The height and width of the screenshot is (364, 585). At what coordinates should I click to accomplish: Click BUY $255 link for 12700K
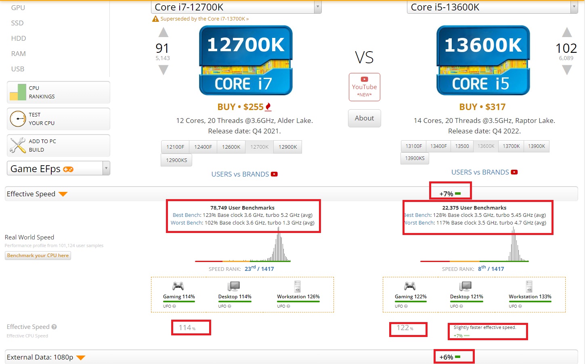244,107
